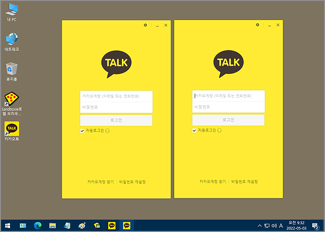Toggle IME input mode indicator A
The height and width of the screenshot is (232, 325).
click(281, 226)
